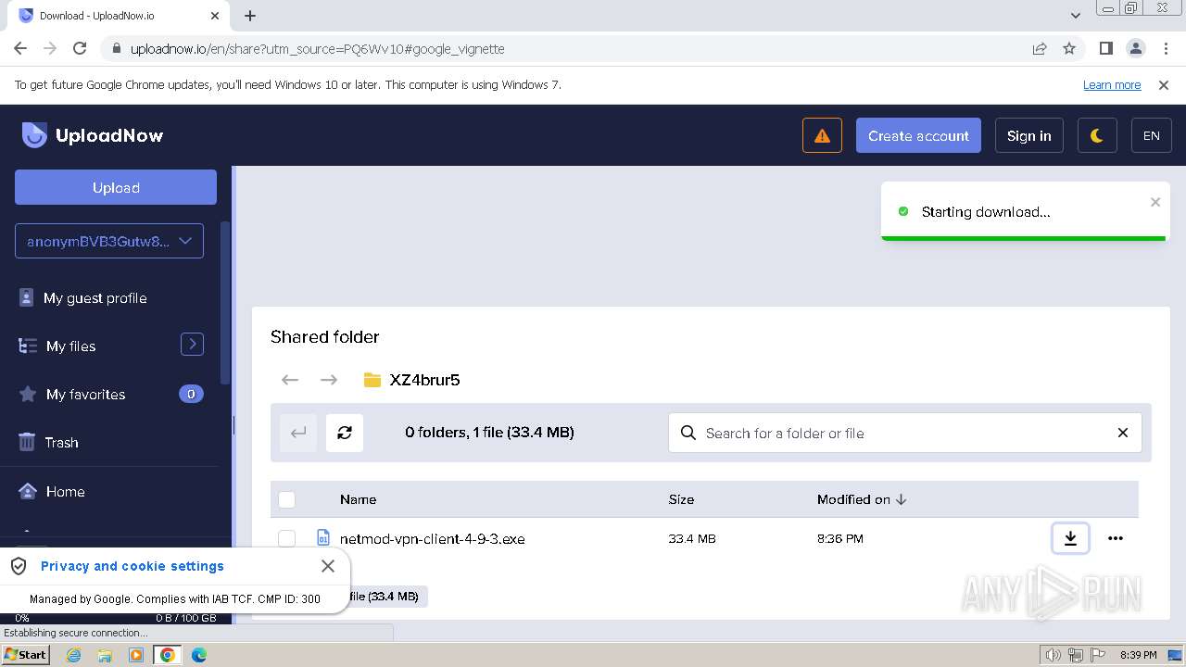The width and height of the screenshot is (1186, 667).
Task: Click Create account button
Action: tap(918, 135)
